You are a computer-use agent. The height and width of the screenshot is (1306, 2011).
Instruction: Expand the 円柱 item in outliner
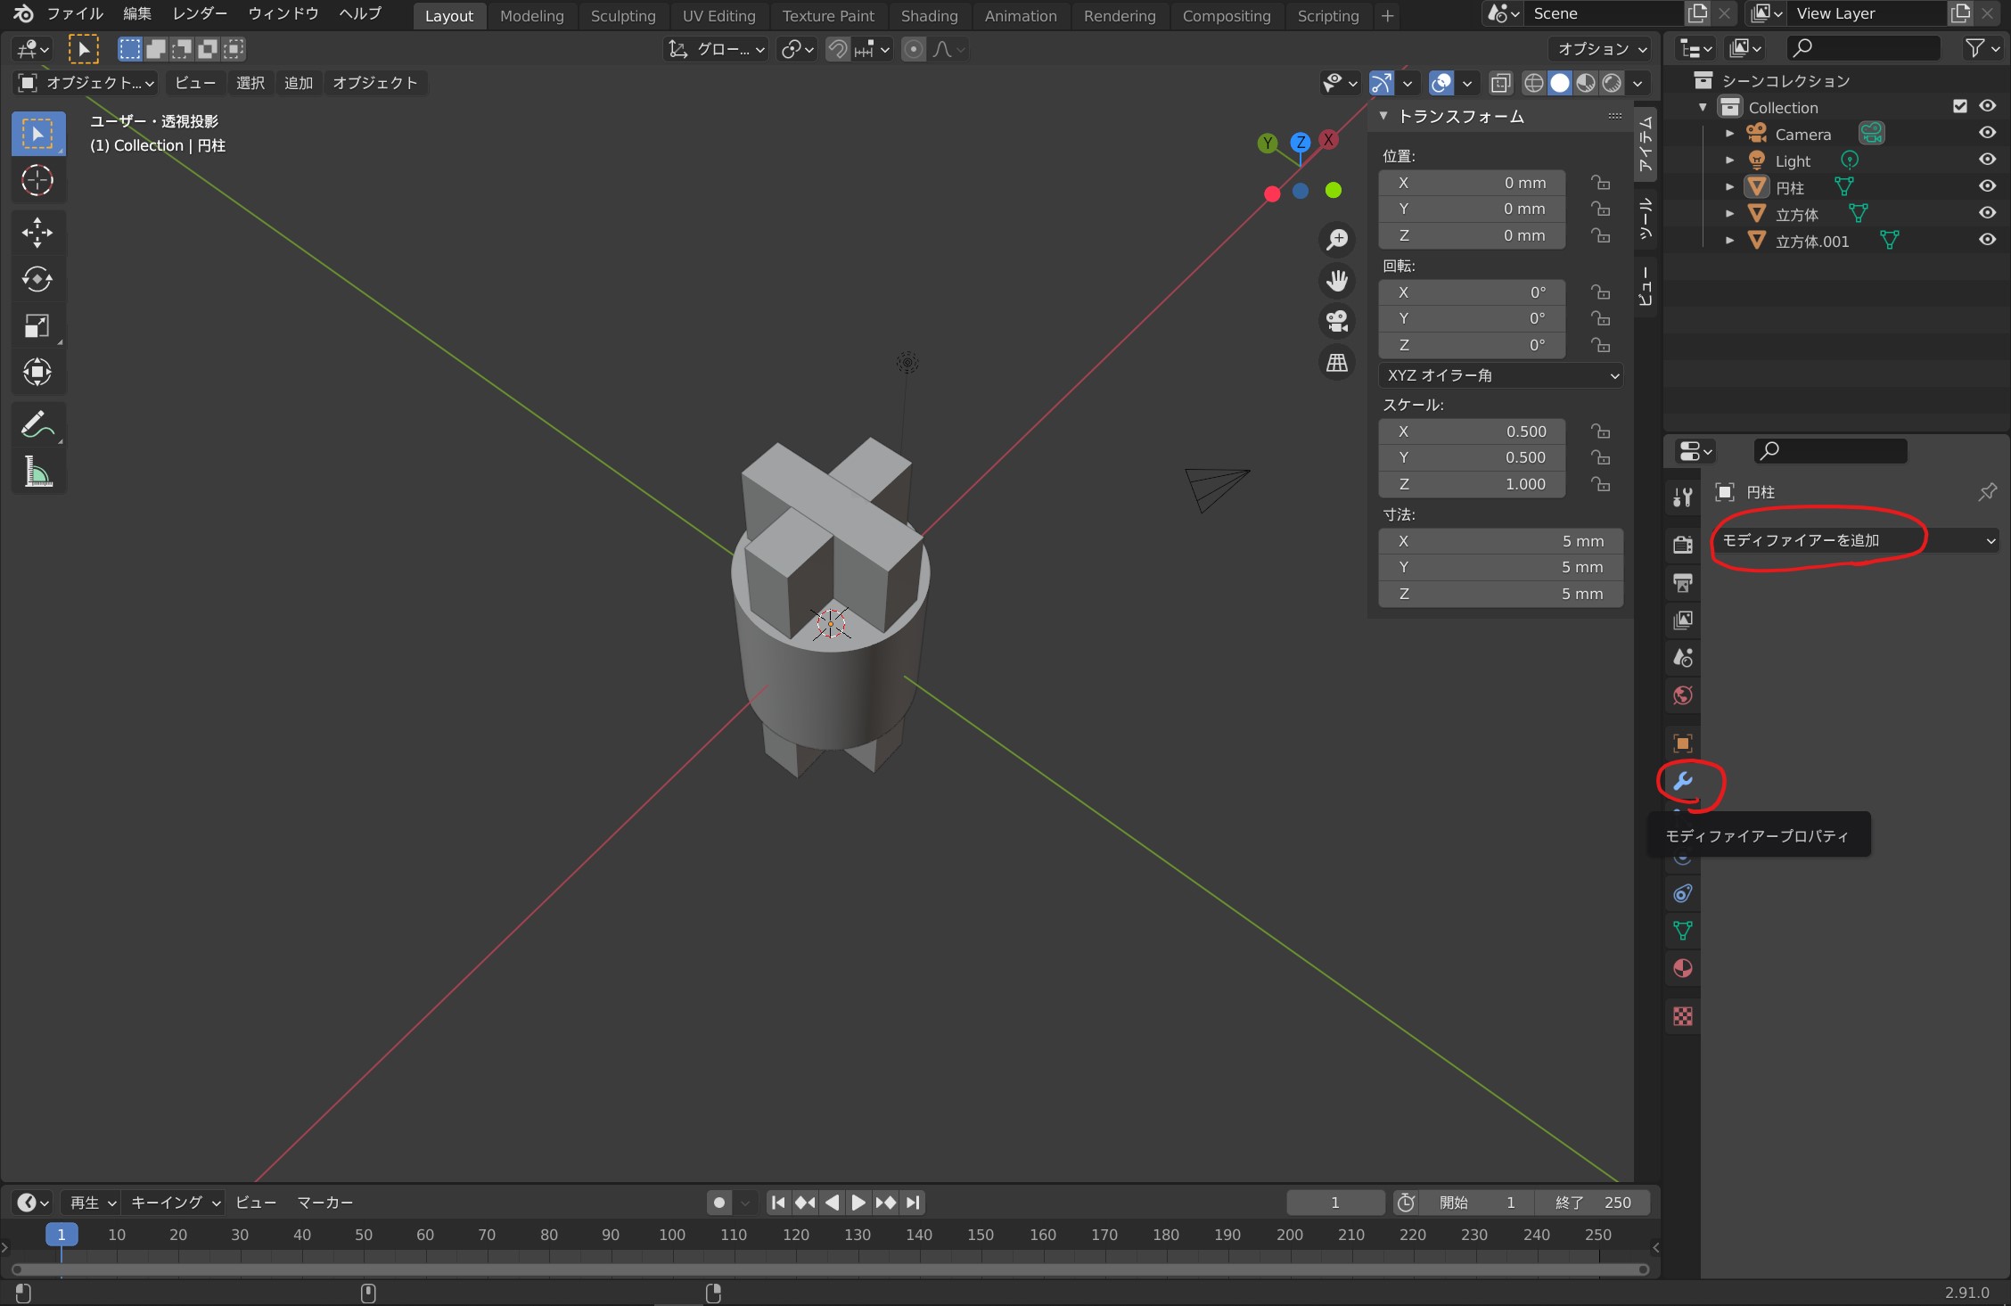point(1729,187)
